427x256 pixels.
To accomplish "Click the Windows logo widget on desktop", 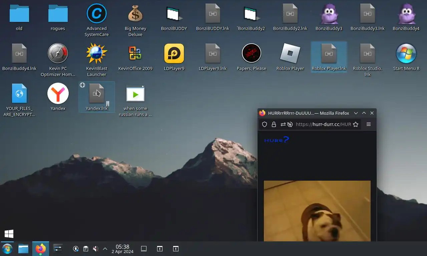I will (x=9, y=234).
